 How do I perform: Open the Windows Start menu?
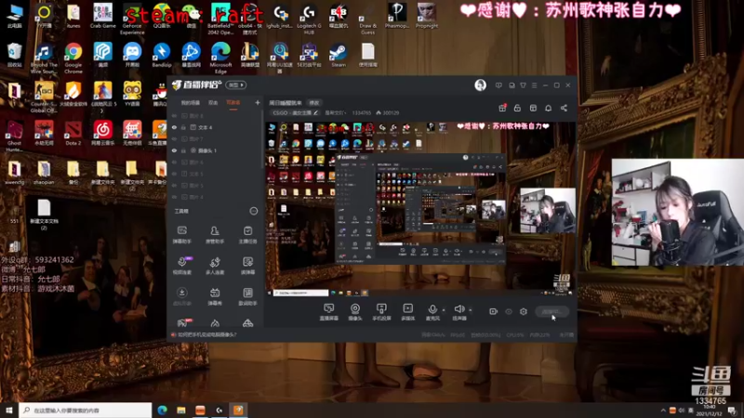pyautogui.click(x=9, y=411)
